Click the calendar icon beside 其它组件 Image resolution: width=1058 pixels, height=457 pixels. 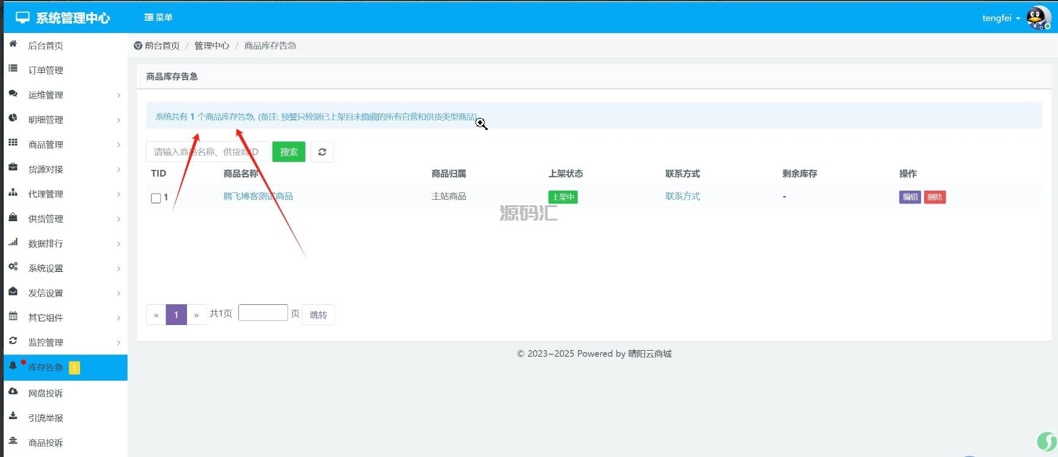[13, 316]
